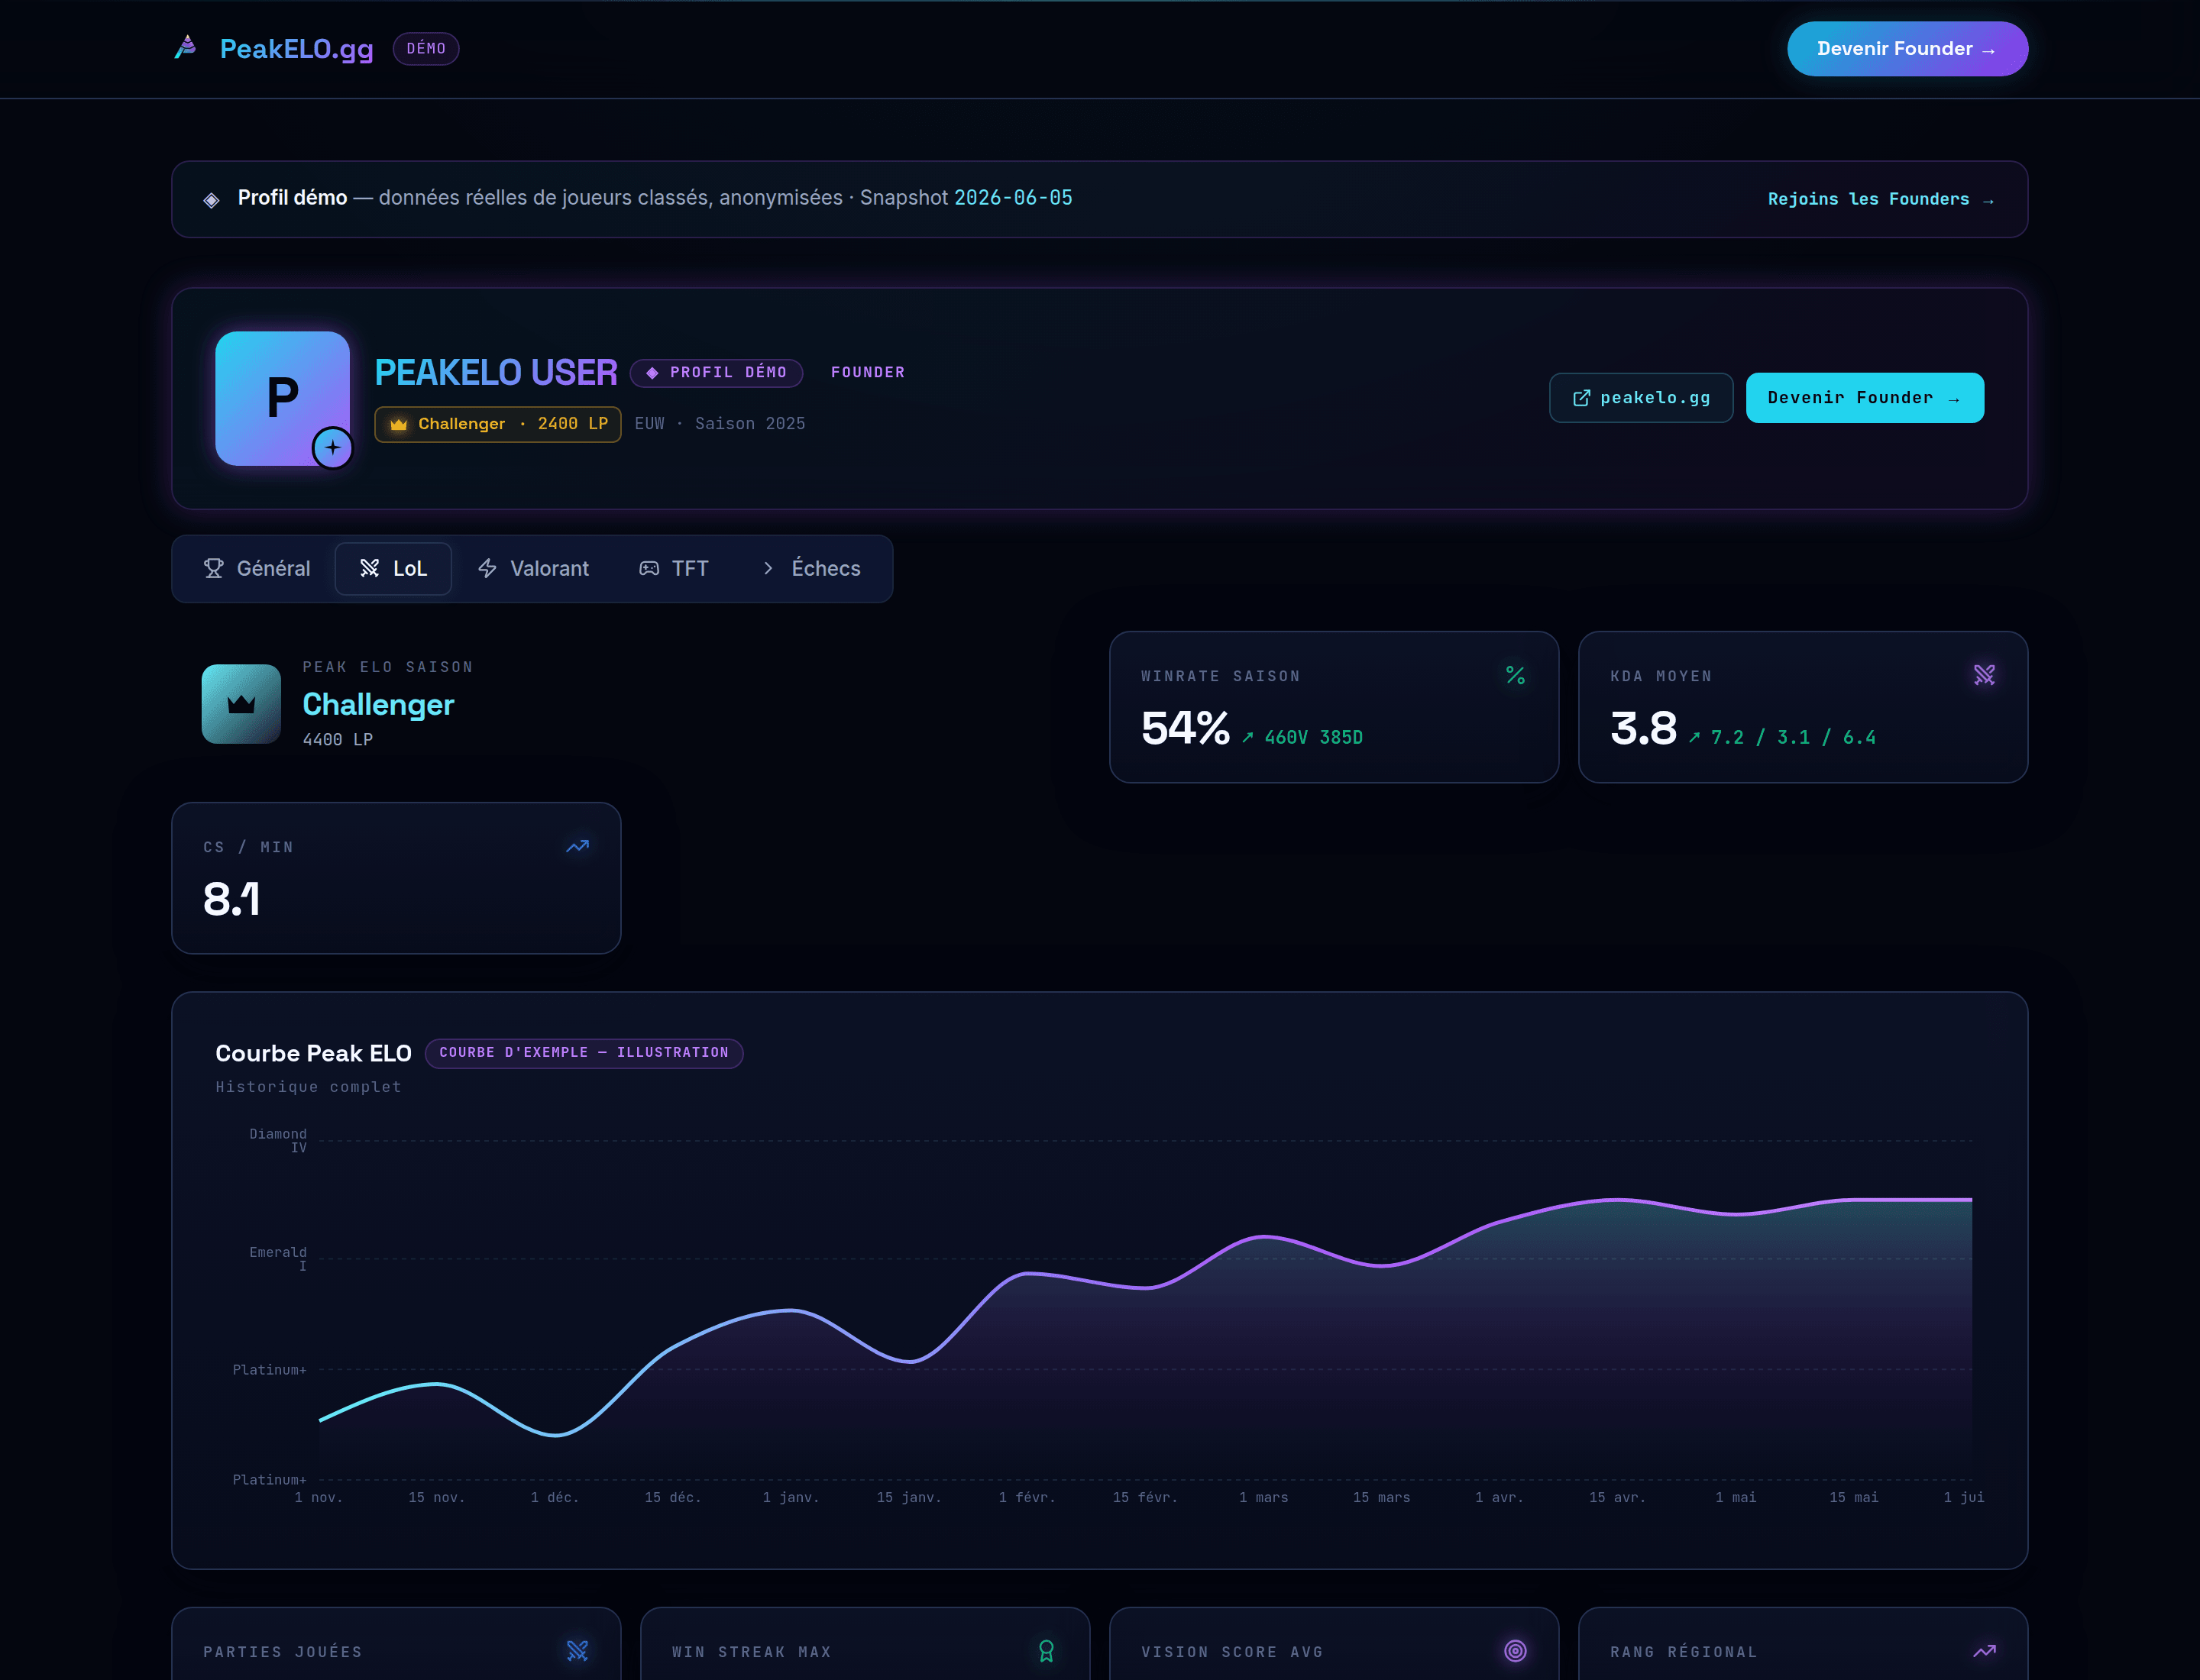Click the snapshot date 2026-06-05
The height and width of the screenshot is (1680, 2200).
coord(1012,198)
